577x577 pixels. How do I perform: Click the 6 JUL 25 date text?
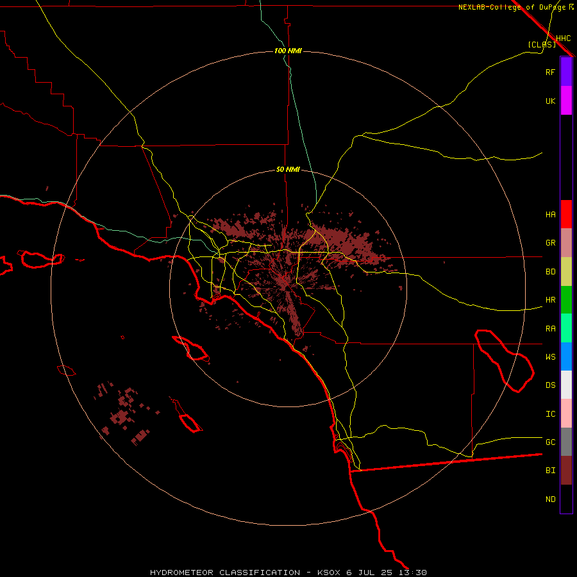pos(369,573)
